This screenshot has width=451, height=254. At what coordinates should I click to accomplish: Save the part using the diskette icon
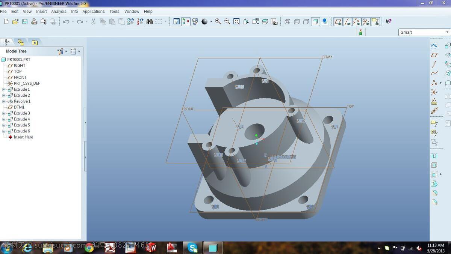(25, 22)
